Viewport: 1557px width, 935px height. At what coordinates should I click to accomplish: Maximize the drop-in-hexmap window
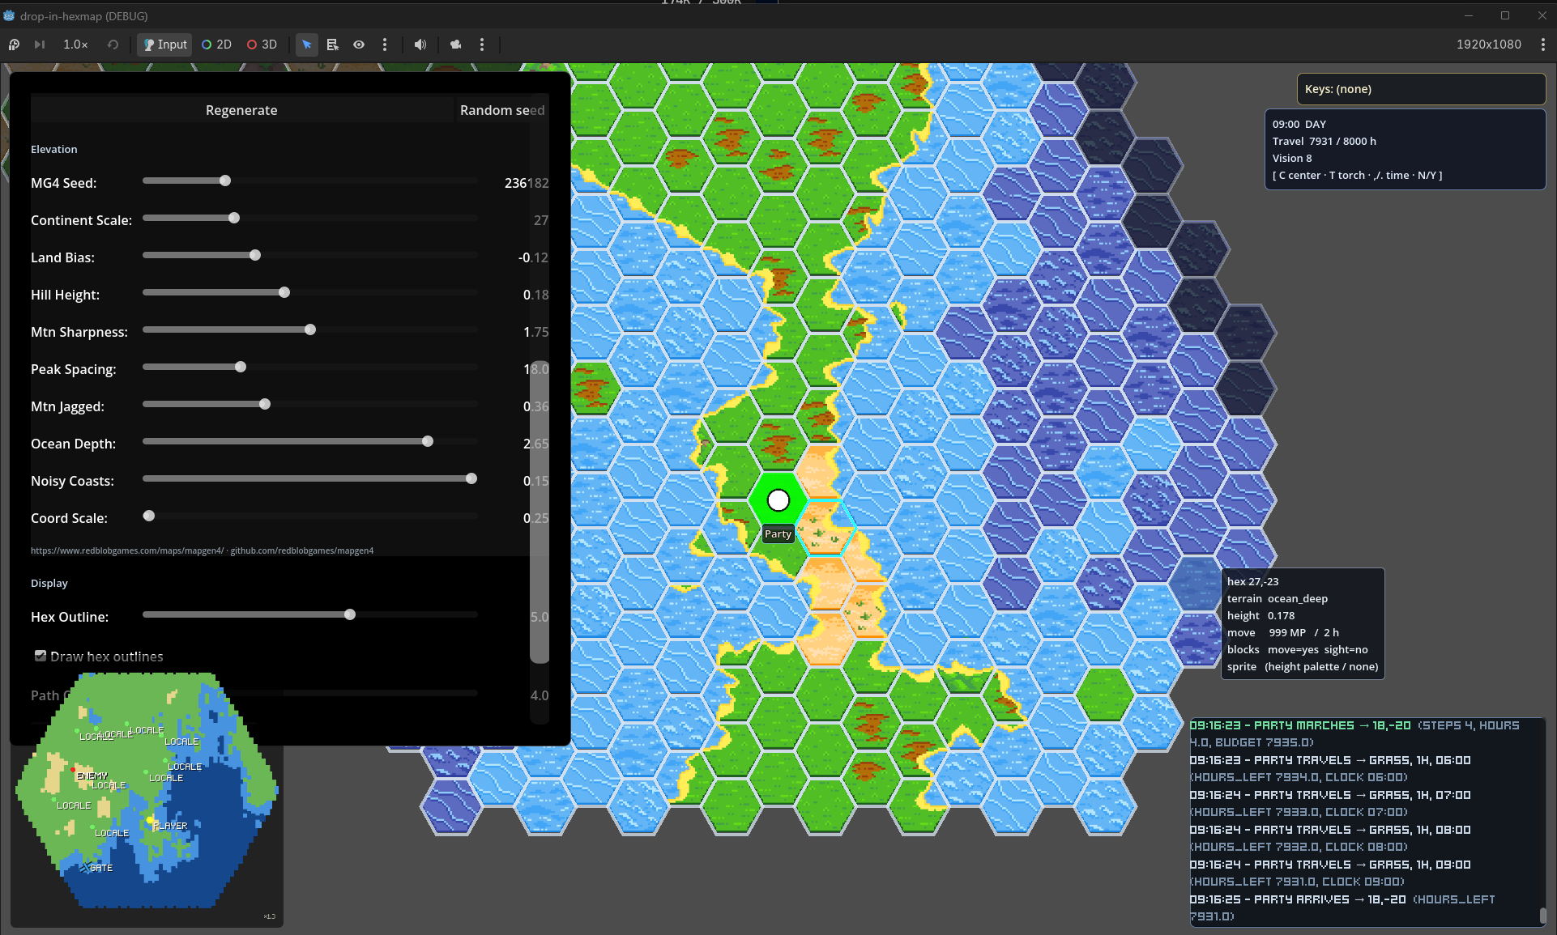tap(1505, 15)
